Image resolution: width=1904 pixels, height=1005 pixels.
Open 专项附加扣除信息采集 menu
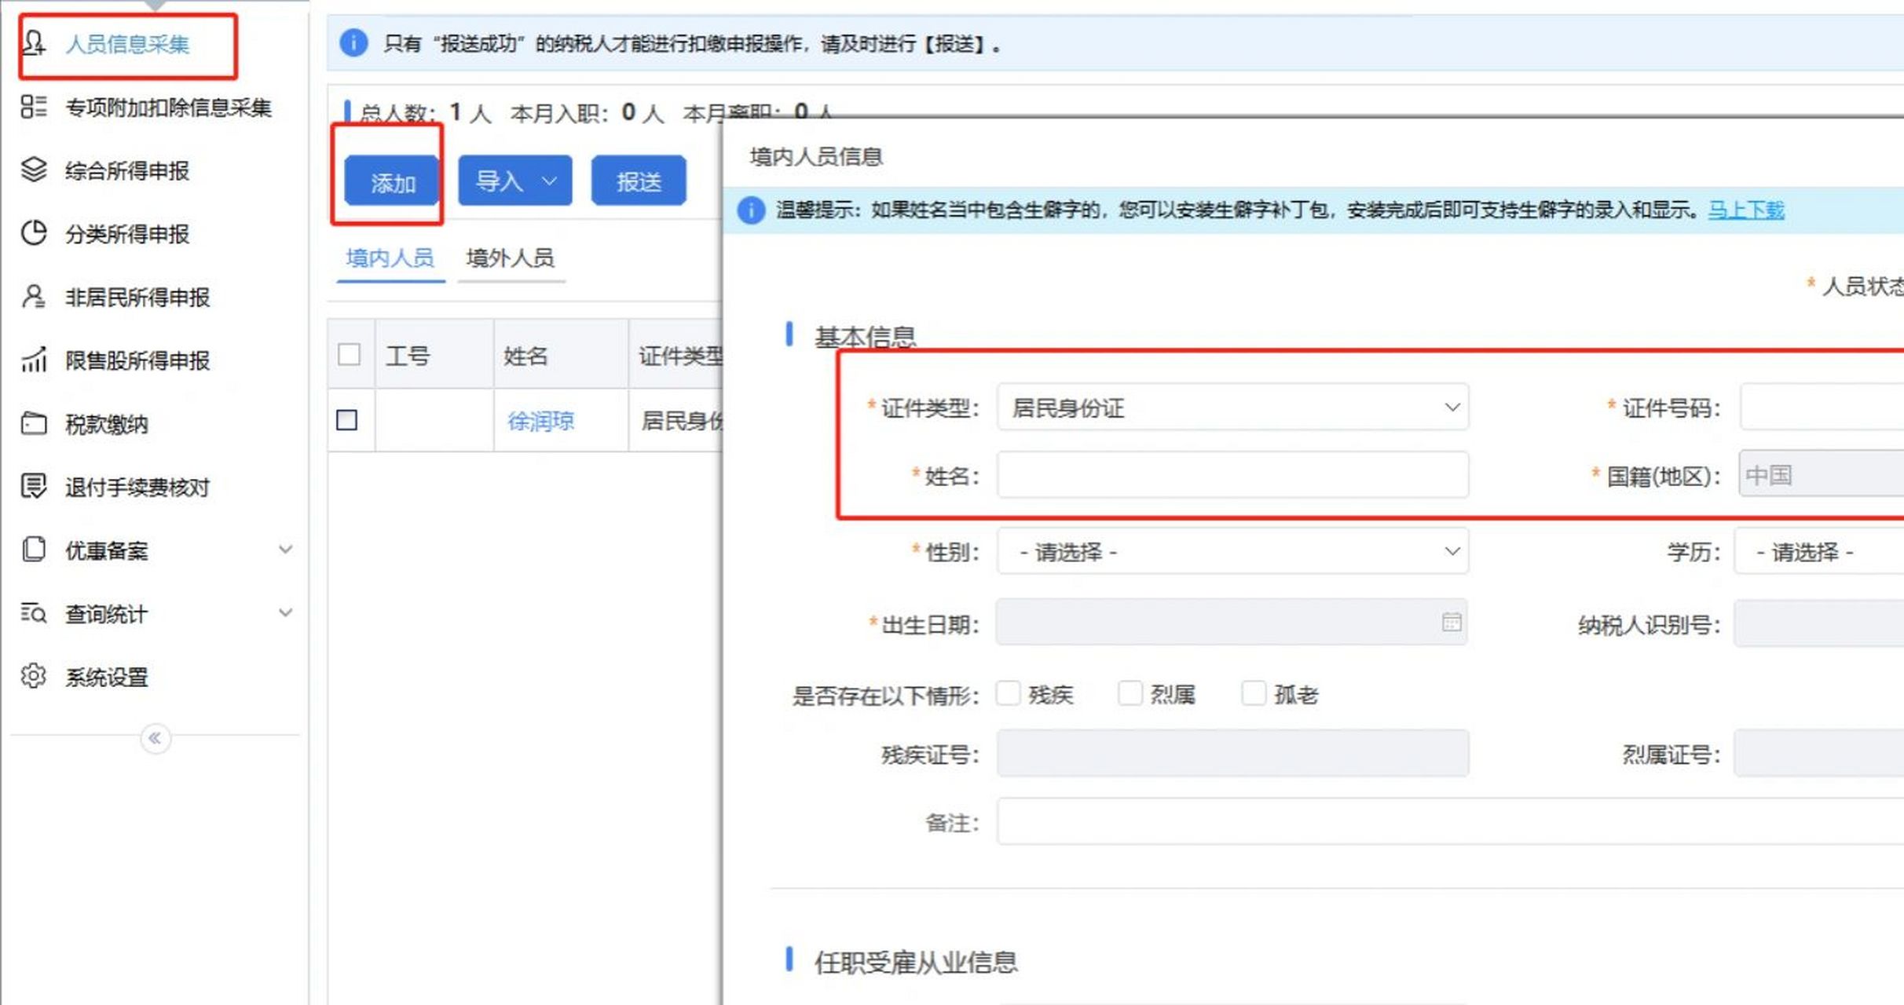pyautogui.click(x=168, y=108)
